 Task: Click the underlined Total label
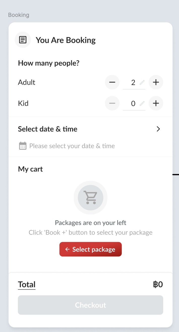point(27,285)
